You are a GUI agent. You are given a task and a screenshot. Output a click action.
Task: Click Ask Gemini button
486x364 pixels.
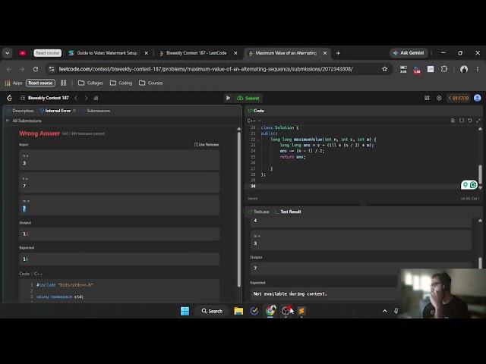[409, 53]
